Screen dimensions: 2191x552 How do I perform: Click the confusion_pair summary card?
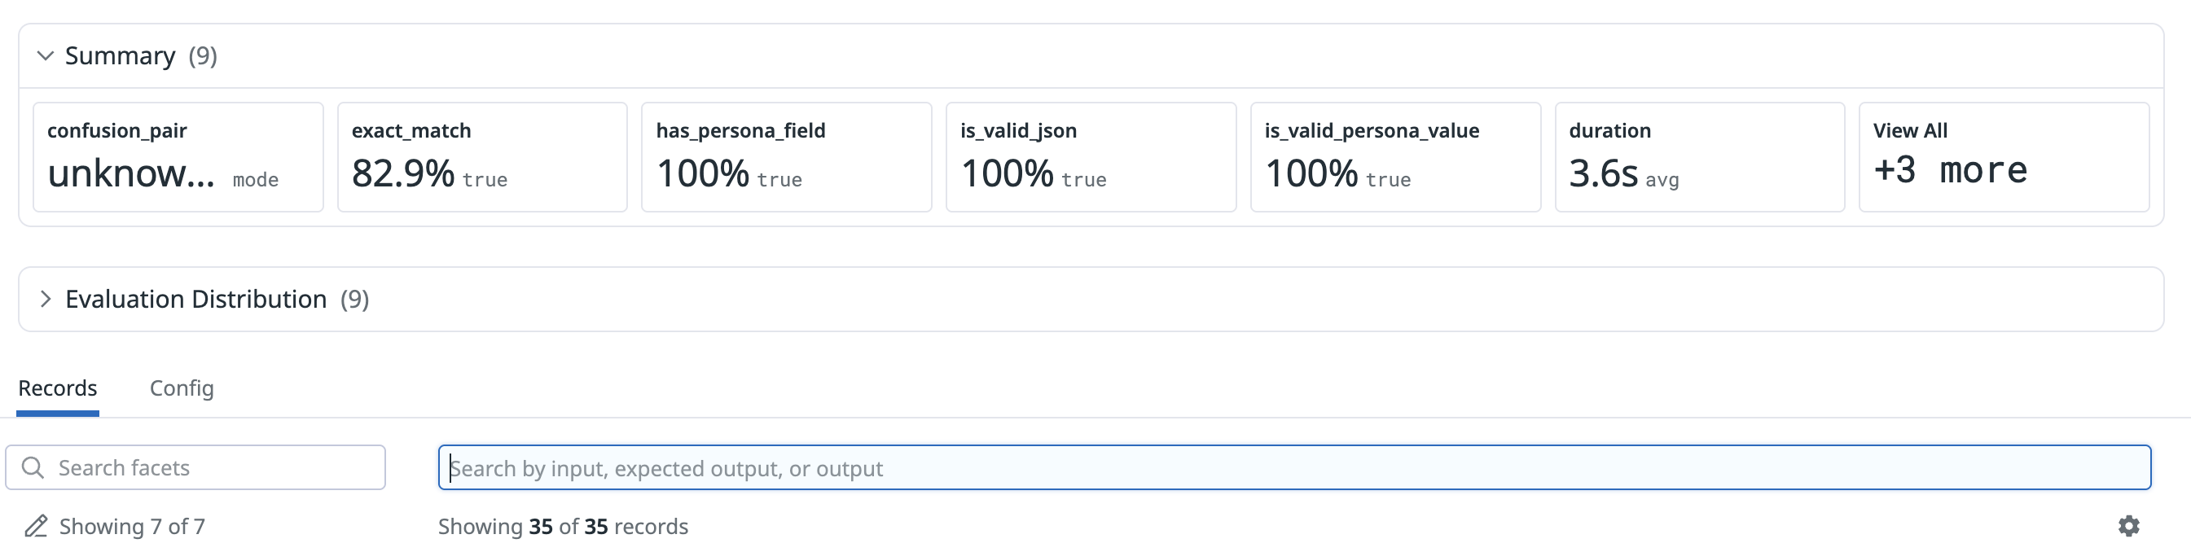click(x=178, y=157)
